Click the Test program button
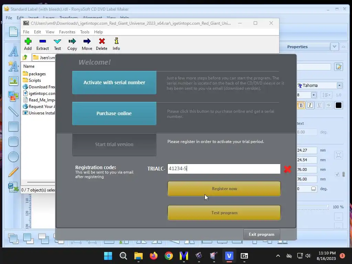This screenshot has height=264, width=352. (224, 212)
